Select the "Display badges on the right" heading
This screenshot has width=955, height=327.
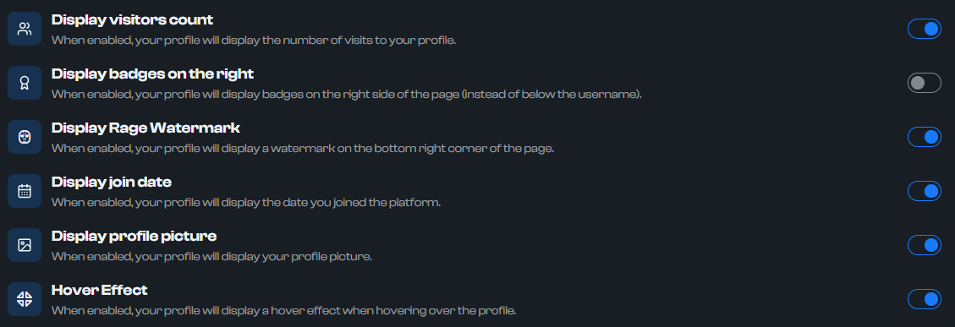(x=152, y=74)
